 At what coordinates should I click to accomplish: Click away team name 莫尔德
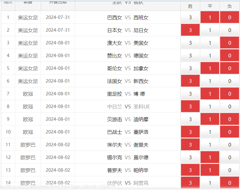pyautogui.click(x=141, y=157)
